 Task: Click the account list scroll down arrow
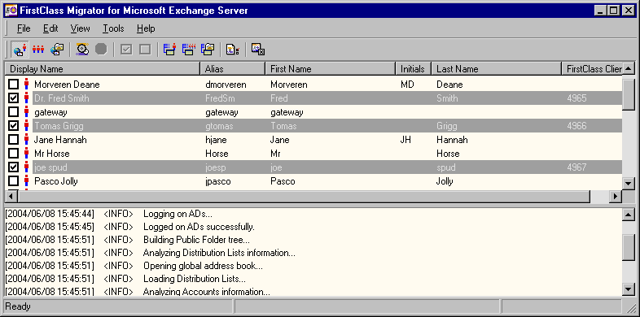point(629,184)
